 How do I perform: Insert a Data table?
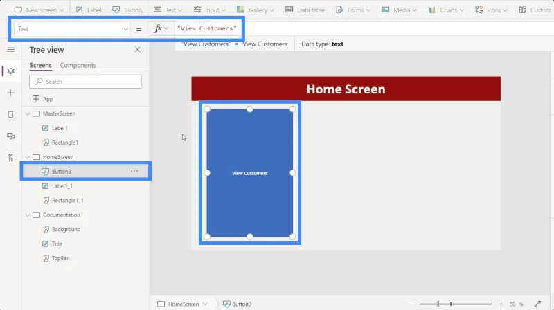(x=305, y=10)
